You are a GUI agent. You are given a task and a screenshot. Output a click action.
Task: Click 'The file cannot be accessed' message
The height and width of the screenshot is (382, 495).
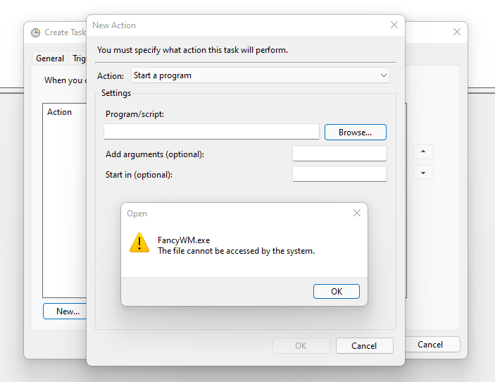click(236, 251)
